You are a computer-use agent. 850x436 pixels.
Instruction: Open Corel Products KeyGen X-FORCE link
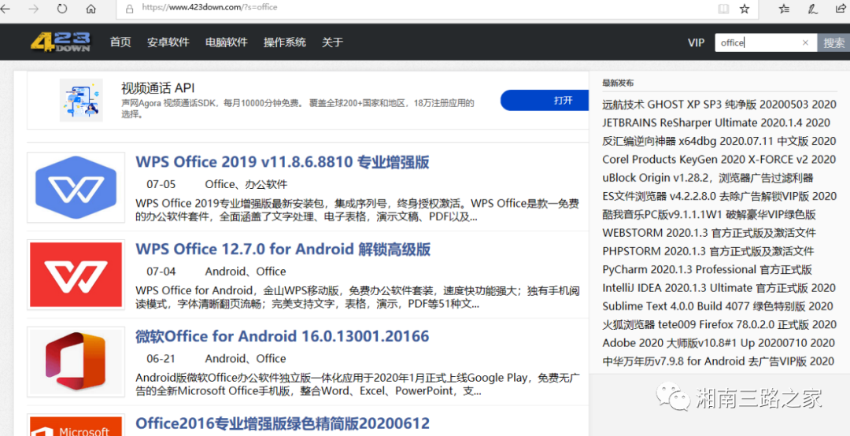tap(719, 160)
